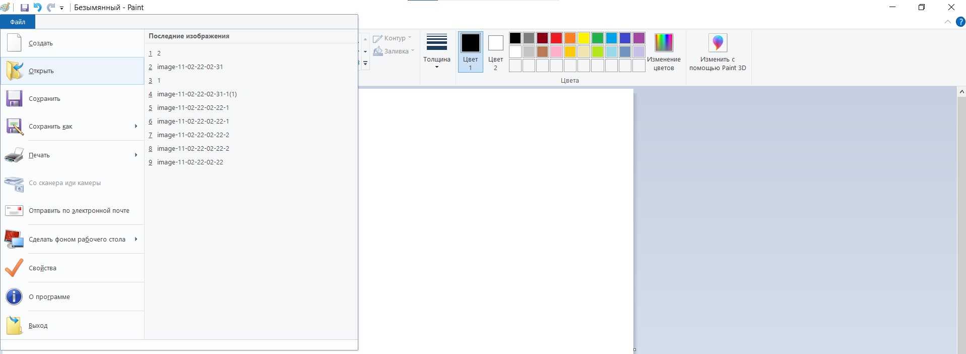This screenshot has width=966, height=354.
Task: Click the Create new file icon
Action: pyautogui.click(x=14, y=43)
